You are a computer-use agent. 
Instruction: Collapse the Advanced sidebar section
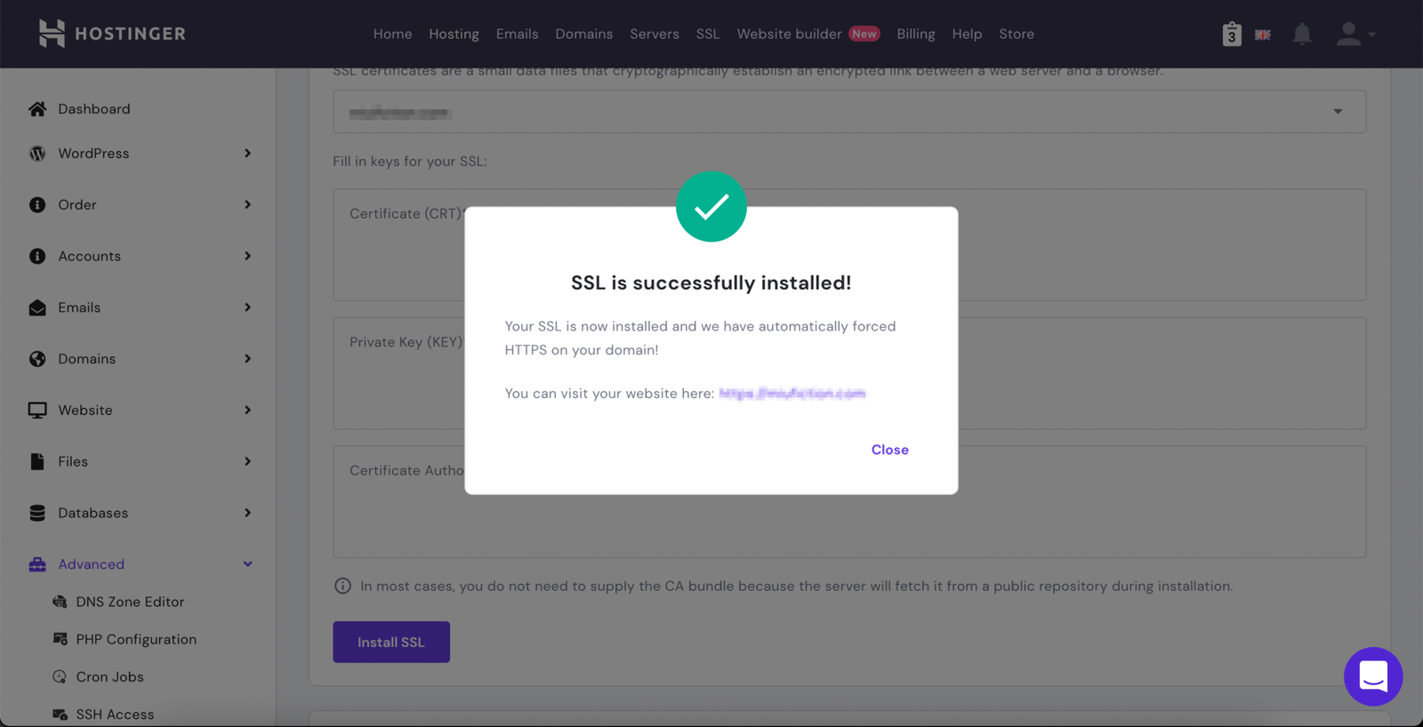click(x=247, y=564)
